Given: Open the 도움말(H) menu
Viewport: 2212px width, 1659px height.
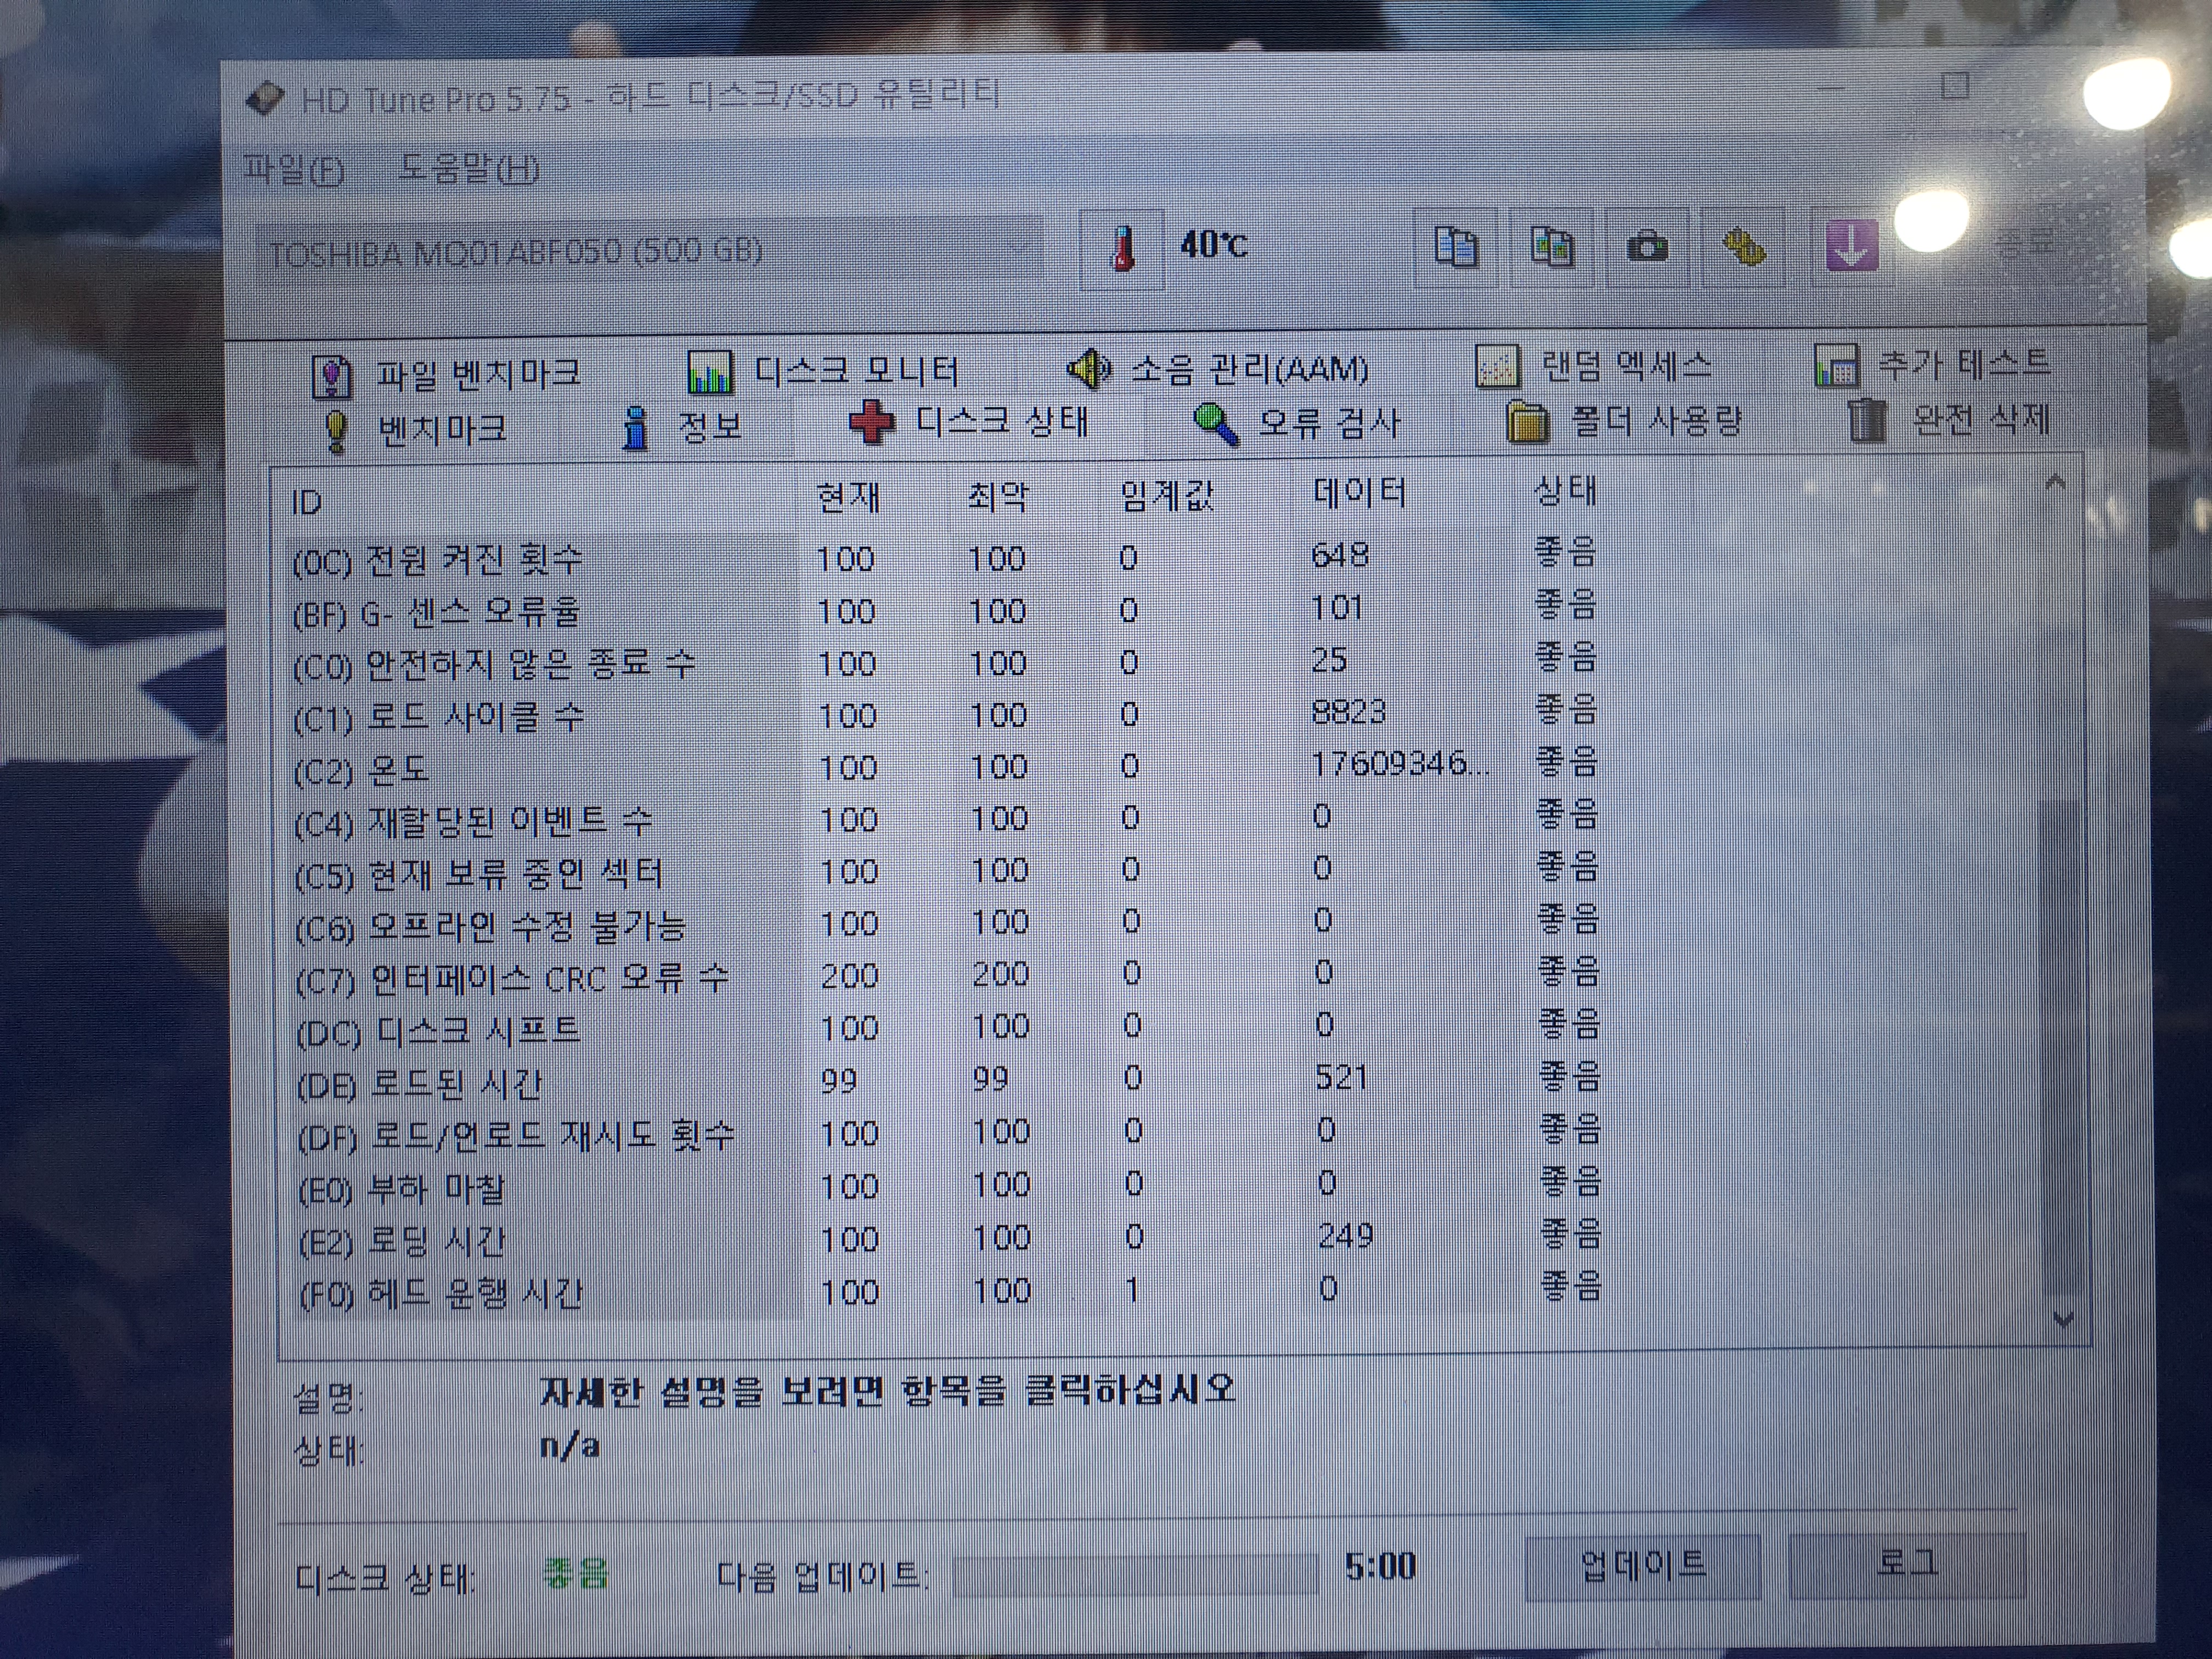Looking at the screenshot, I should click(x=468, y=168).
